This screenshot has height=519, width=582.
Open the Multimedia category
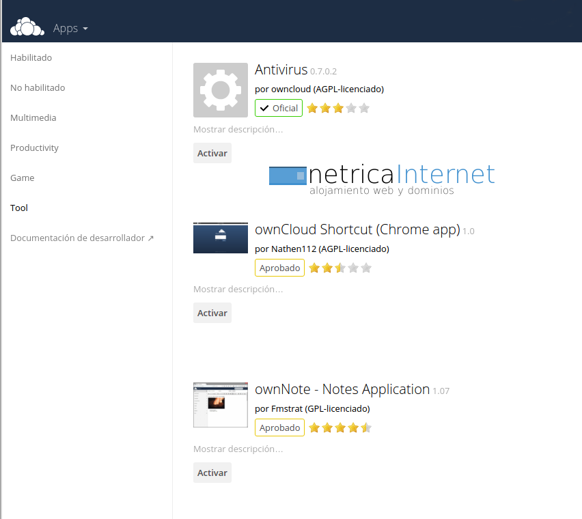pos(33,117)
